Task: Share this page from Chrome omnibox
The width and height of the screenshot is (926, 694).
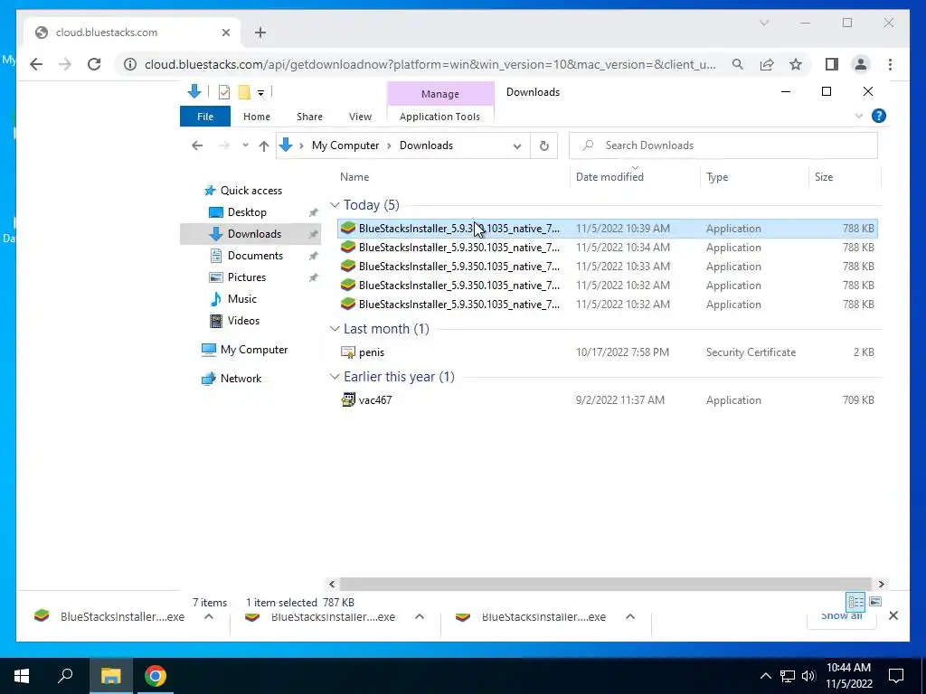Action: point(767,64)
